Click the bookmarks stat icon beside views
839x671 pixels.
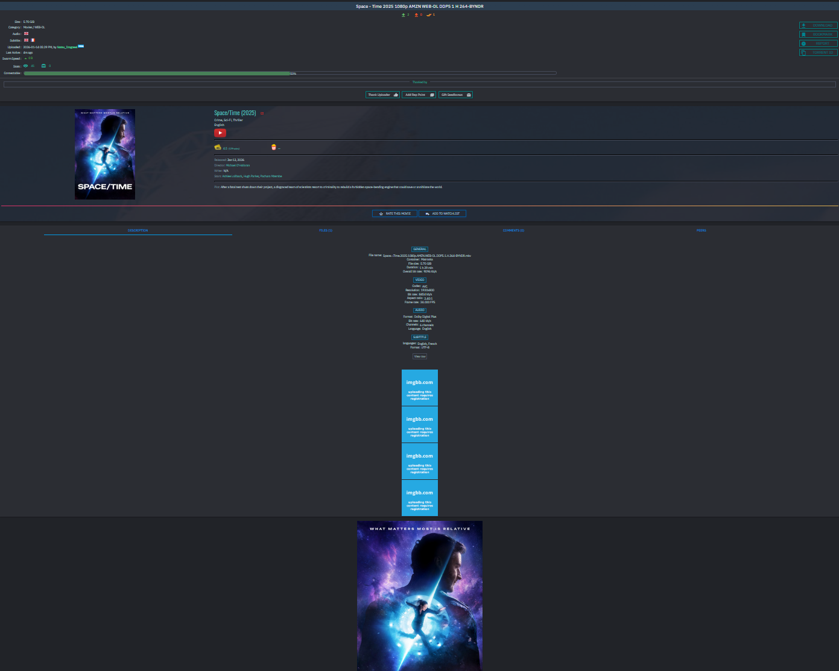point(43,66)
